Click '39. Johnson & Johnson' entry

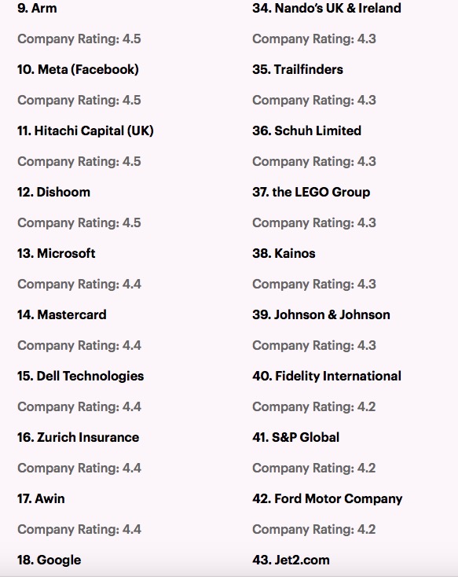[x=321, y=314]
